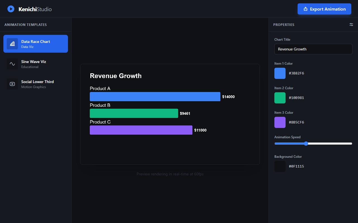Click the sine wave template icon
The width and height of the screenshot is (358, 223).
[12, 64]
